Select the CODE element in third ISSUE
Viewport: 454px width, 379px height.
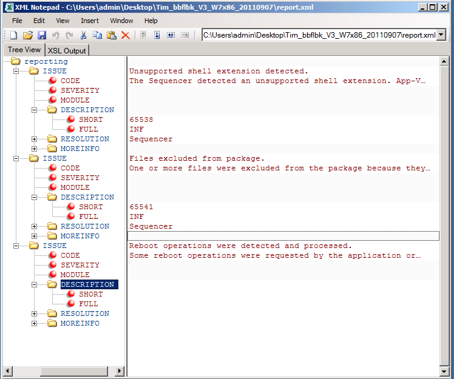point(70,255)
